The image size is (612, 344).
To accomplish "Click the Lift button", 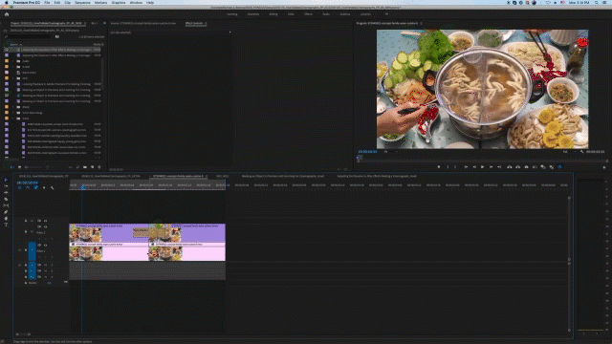I will point(510,167).
